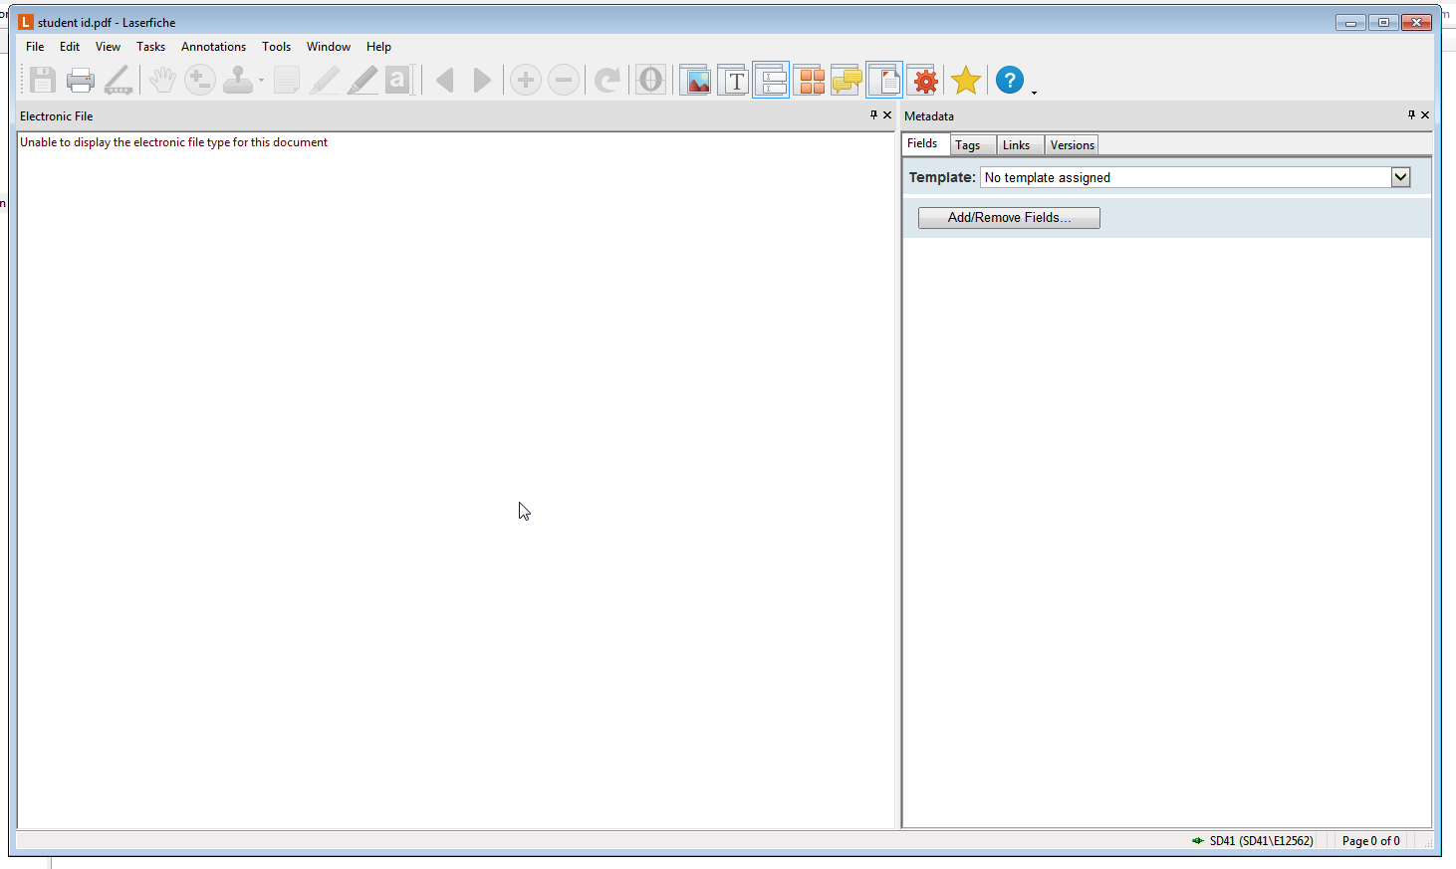Open Help via blue question mark icon
The width and height of the screenshot is (1456, 869).
1009,81
